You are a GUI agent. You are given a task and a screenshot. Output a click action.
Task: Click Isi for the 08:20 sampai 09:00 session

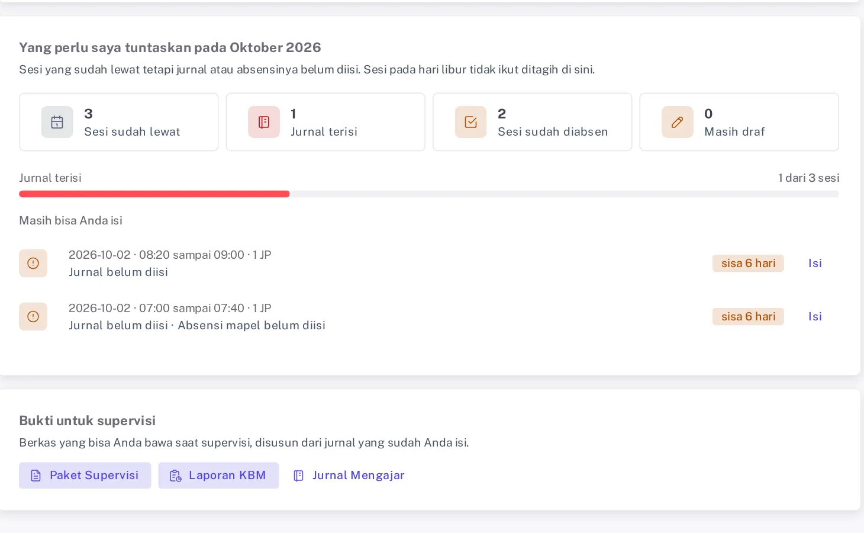click(x=815, y=263)
